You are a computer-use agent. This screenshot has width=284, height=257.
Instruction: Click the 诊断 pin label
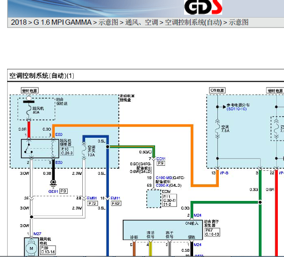tap(134, 237)
